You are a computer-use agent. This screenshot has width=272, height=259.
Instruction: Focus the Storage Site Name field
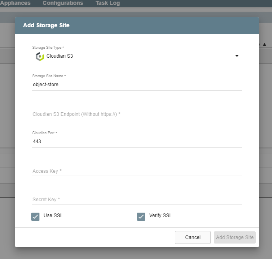click(x=137, y=85)
